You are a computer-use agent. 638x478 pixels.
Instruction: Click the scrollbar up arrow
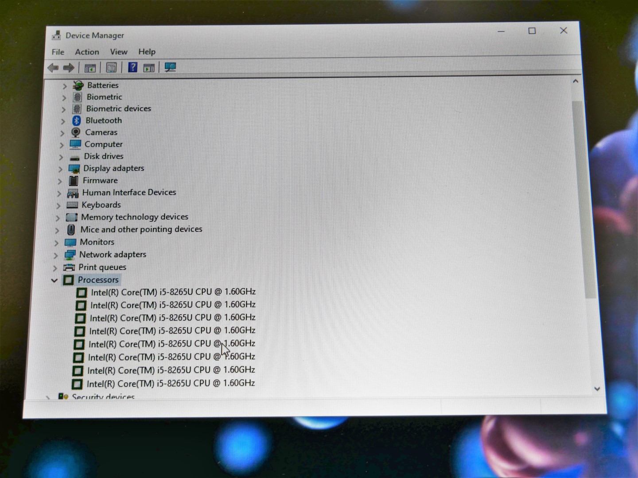coord(576,81)
